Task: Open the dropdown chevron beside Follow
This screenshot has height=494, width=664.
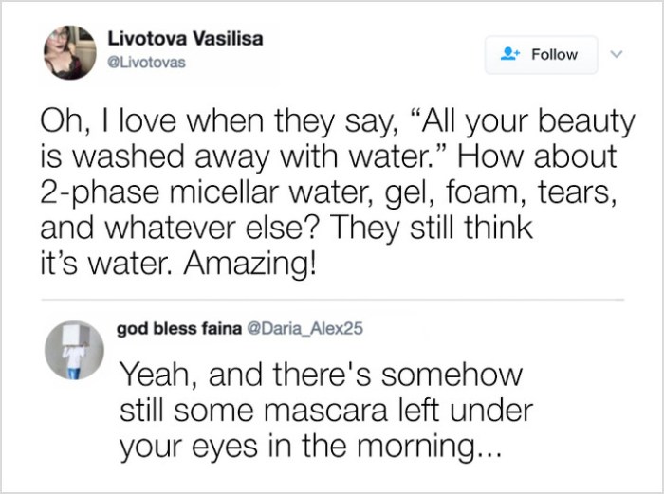Action: pos(618,54)
